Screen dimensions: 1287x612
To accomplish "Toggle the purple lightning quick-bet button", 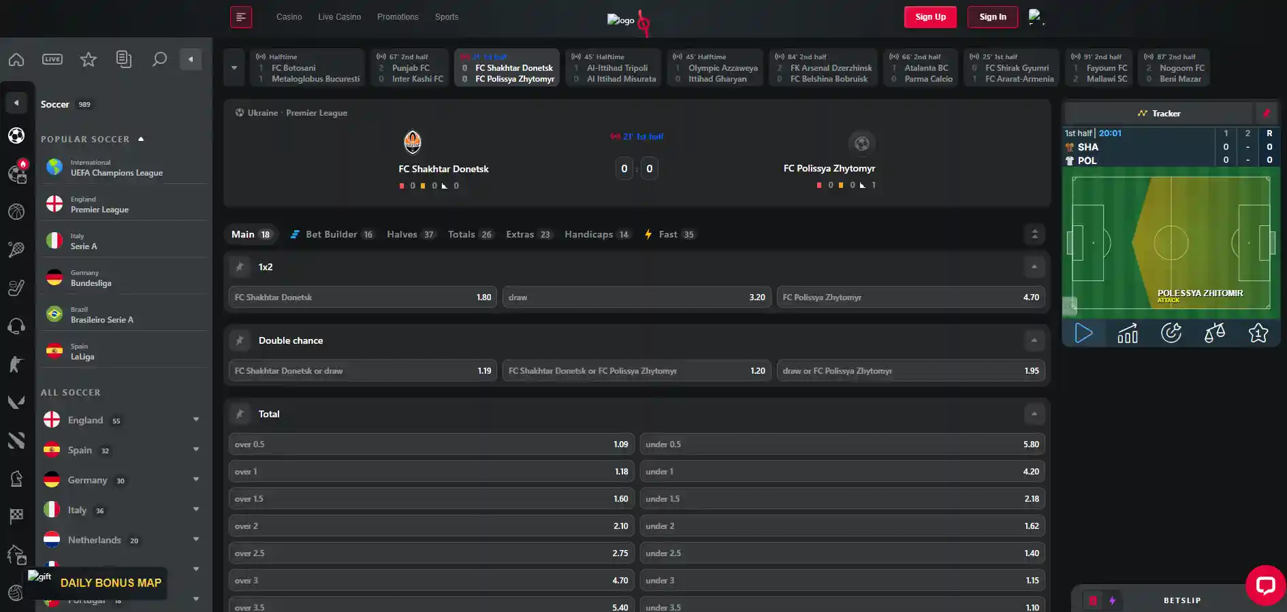I will pyautogui.click(x=1113, y=600).
